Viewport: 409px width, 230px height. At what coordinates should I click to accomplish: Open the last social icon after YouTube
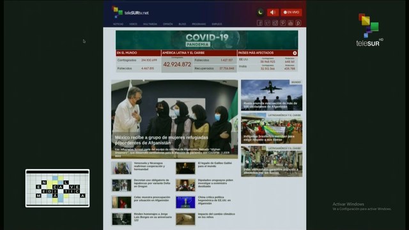coord(298,23)
